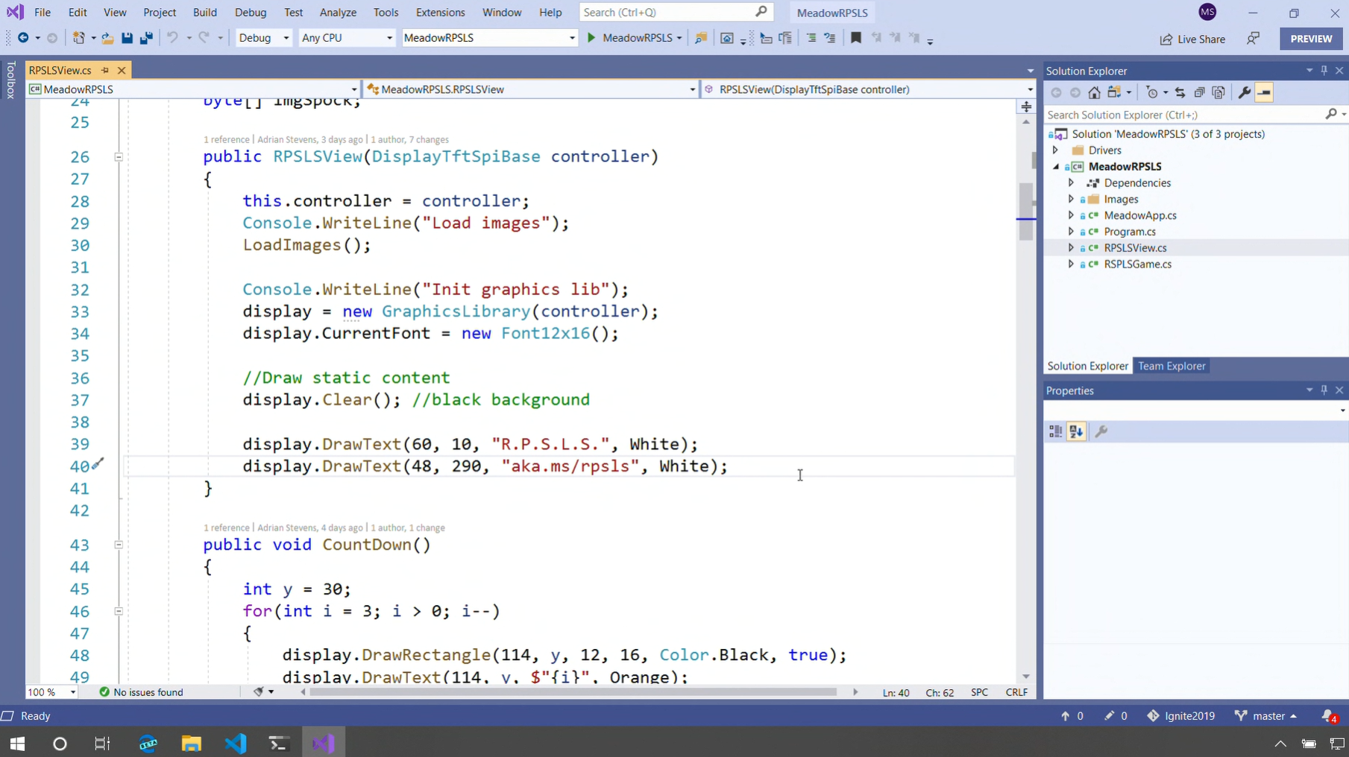Click Collapse All icon in Solution Explorer
The height and width of the screenshot is (757, 1349).
(x=1199, y=92)
